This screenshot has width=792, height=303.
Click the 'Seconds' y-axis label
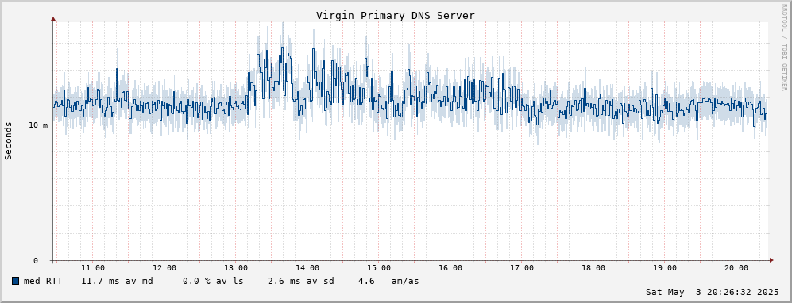click(9, 140)
